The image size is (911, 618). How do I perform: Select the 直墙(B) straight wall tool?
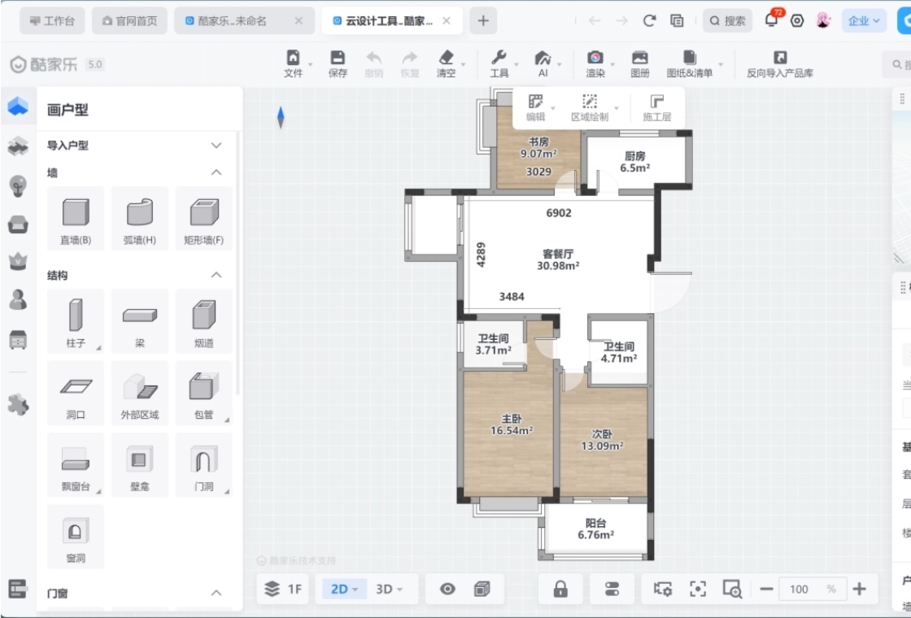(76, 218)
